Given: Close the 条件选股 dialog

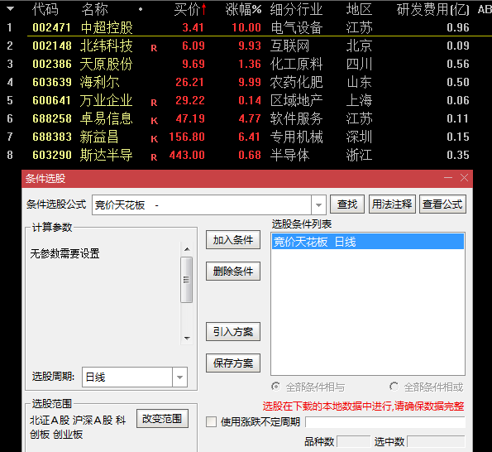Looking at the screenshot, I should click(465, 178).
